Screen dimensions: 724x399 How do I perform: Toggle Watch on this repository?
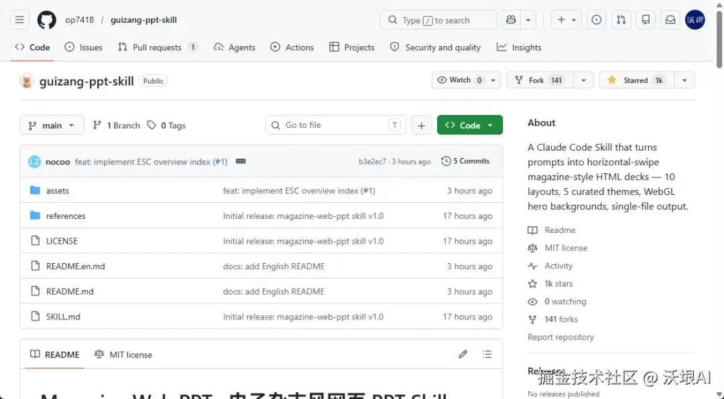tap(460, 80)
